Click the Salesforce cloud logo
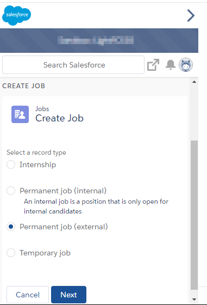207x305 pixels. [16, 15]
